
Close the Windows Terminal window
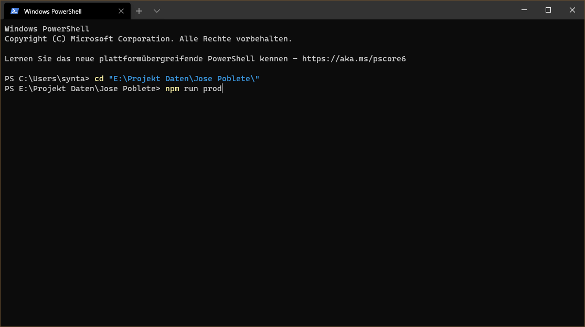572,10
